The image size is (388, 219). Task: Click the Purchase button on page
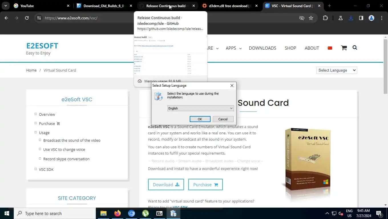pyautogui.click(x=205, y=184)
